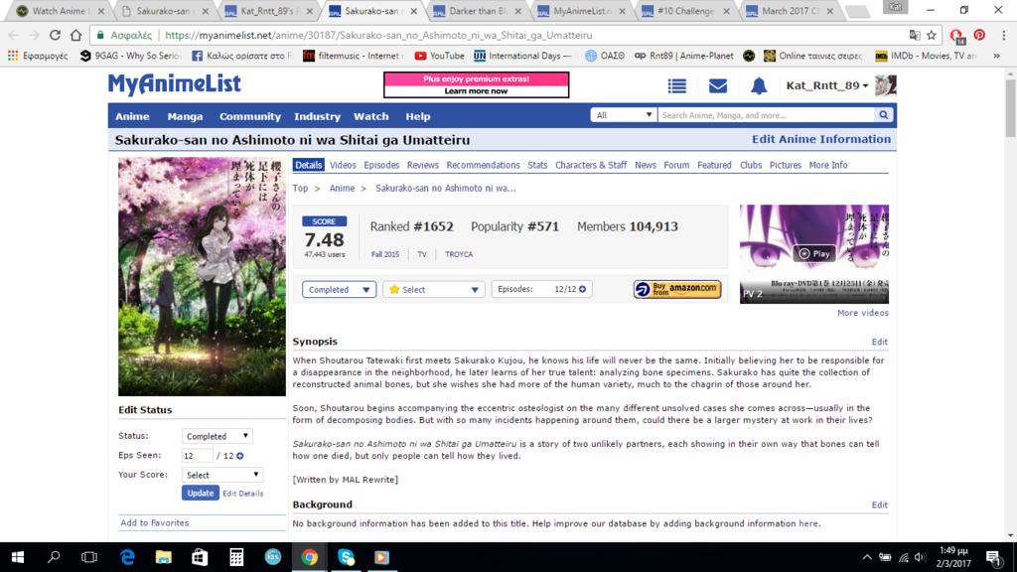Image resolution: width=1017 pixels, height=572 pixels.
Task: Open the Status dropdown under Edit Status
Action: (217, 436)
